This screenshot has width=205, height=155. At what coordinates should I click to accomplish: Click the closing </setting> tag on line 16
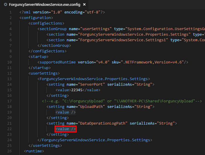[58, 96]
